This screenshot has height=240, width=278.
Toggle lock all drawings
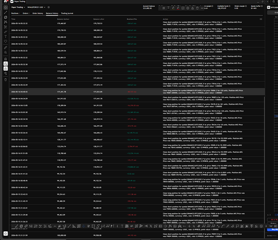(x=6, y=68)
